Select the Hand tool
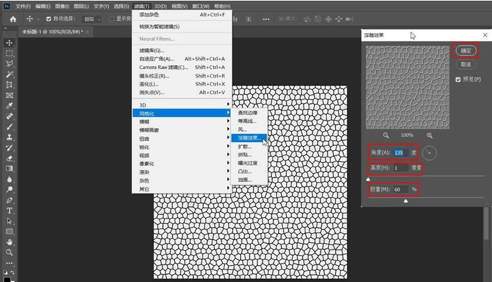Image resolution: width=492 pixels, height=282 pixels. 9,242
